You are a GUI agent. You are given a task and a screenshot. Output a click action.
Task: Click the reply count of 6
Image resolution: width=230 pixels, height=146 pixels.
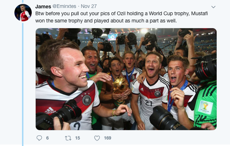pyautogui.click(x=48, y=138)
